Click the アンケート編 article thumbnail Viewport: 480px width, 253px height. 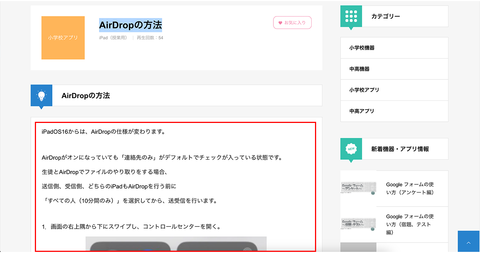[358, 189]
